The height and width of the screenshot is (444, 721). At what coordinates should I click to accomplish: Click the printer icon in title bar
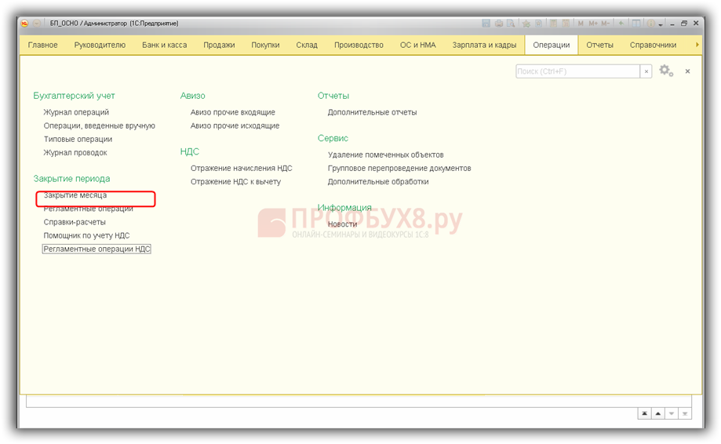498,24
